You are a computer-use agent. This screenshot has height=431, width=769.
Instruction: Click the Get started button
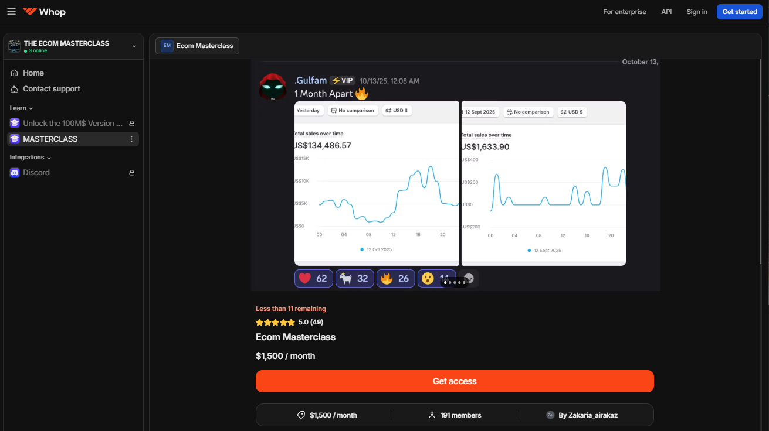[x=739, y=12]
